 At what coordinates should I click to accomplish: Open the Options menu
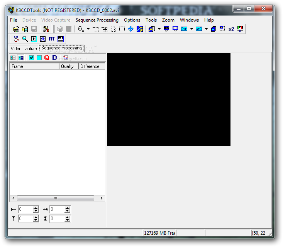(x=132, y=20)
